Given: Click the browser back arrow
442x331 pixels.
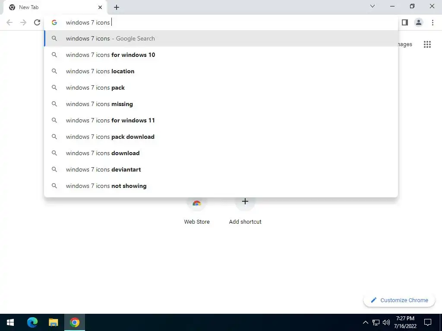Looking at the screenshot, I should 9,22.
